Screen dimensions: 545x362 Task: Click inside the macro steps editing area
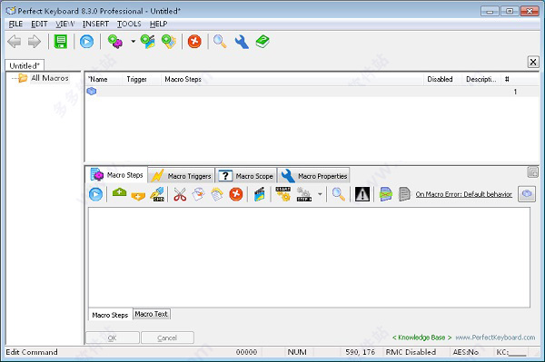pyautogui.click(x=309, y=257)
